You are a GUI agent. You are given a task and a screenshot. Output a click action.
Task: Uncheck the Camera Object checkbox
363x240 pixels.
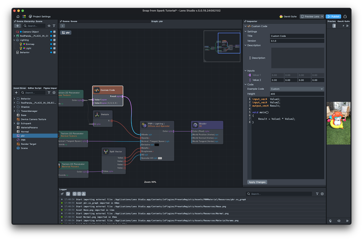tap(54, 32)
